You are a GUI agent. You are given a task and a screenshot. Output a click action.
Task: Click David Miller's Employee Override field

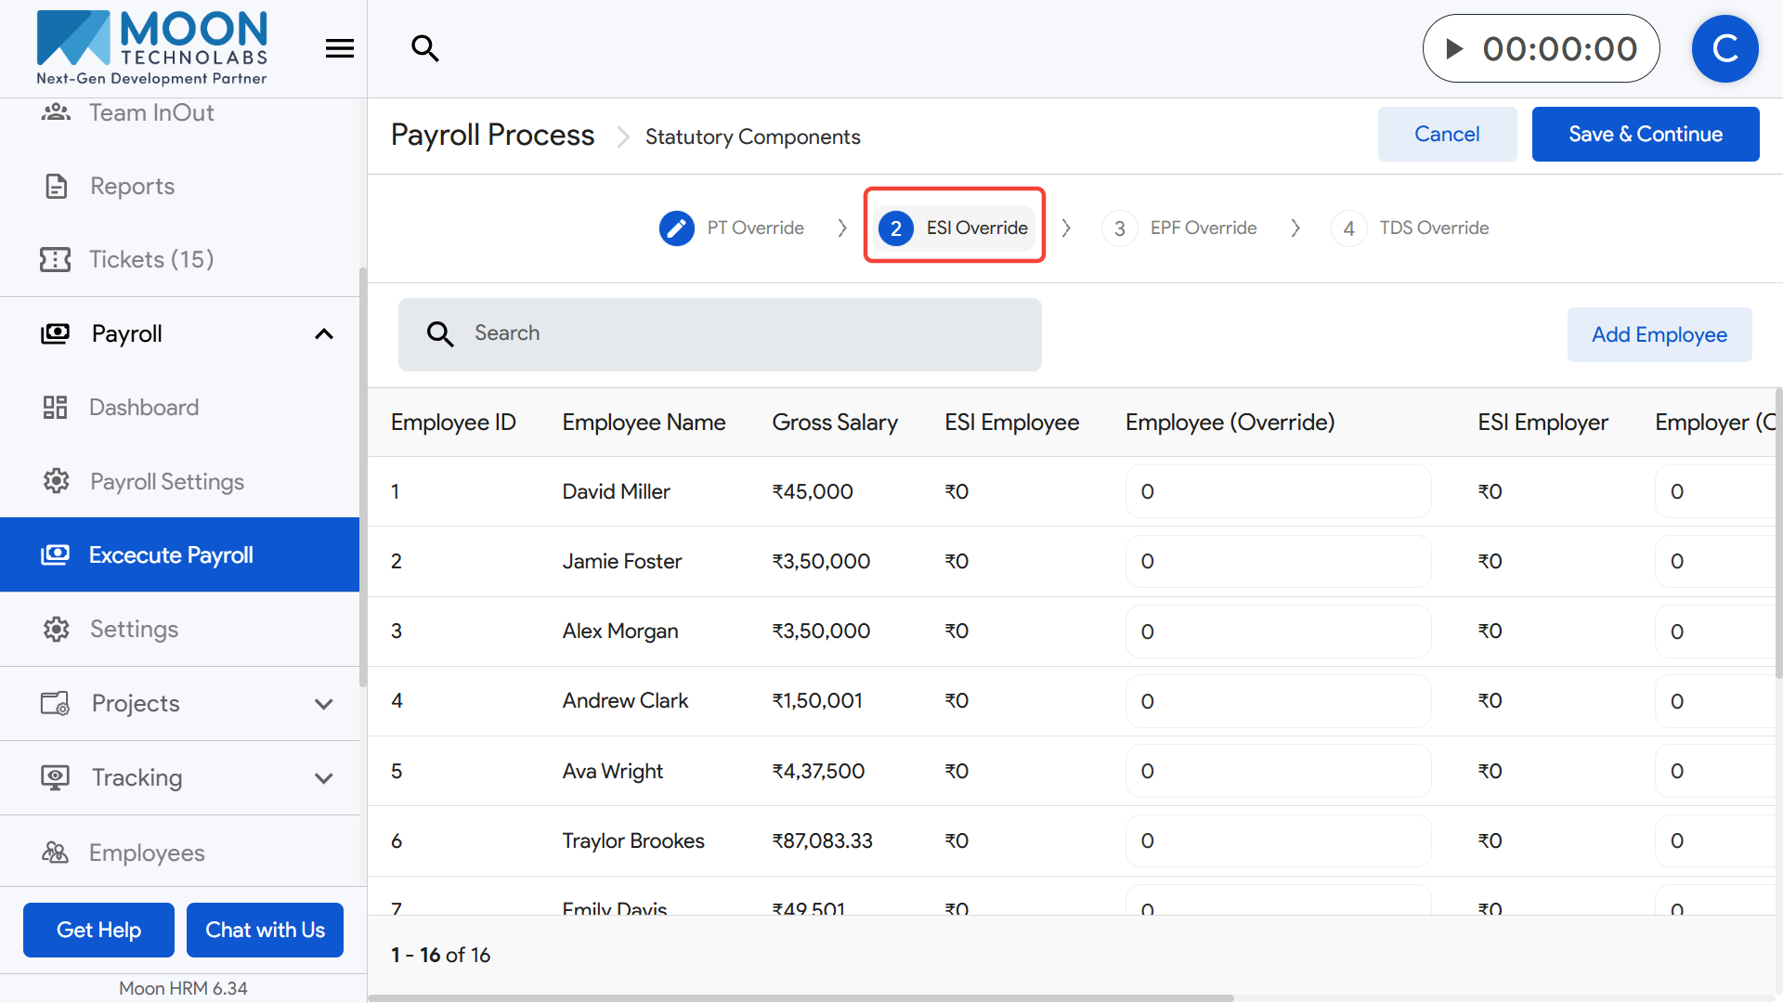click(1277, 491)
